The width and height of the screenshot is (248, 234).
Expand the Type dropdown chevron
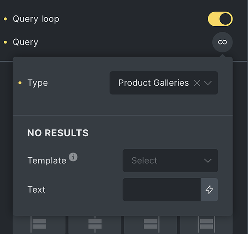coord(208,83)
